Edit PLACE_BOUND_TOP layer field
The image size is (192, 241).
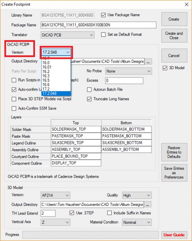pyautogui.click(x=76, y=156)
